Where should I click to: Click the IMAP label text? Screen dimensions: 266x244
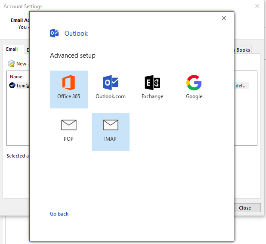(110, 139)
